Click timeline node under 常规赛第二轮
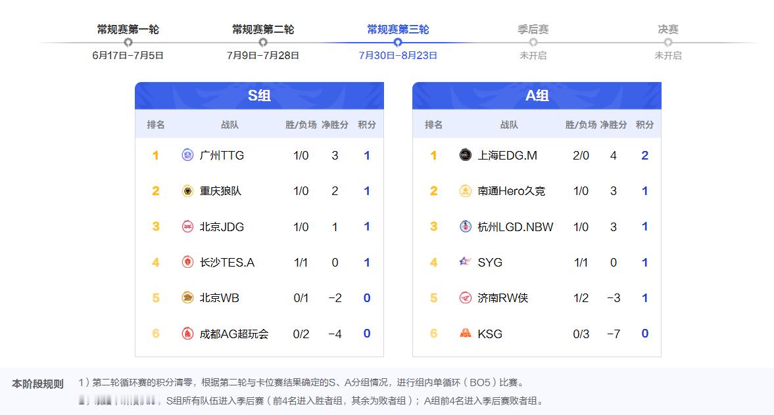 pos(263,43)
